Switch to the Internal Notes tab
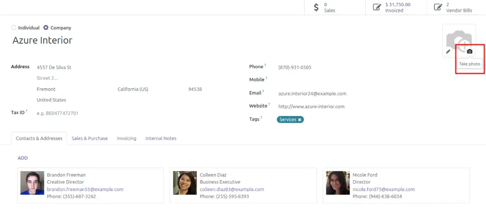The height and width of the screenshot is (221, 486). tap(161, 138)
